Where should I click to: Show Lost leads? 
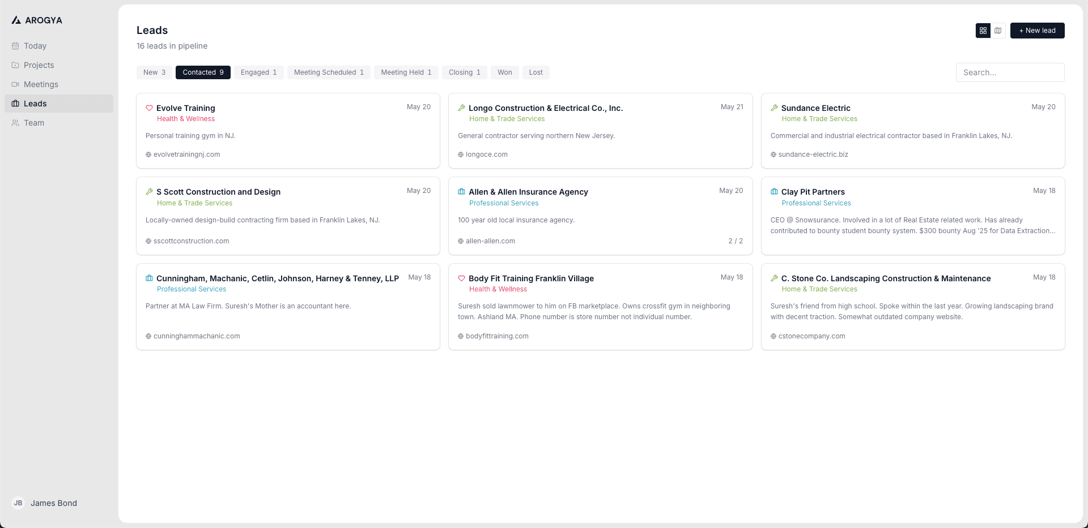point(535,72)
